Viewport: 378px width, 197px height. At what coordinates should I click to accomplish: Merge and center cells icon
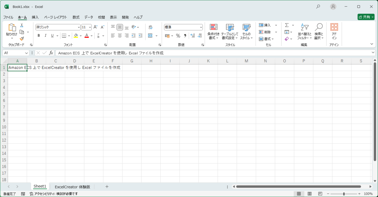(150, 35)
